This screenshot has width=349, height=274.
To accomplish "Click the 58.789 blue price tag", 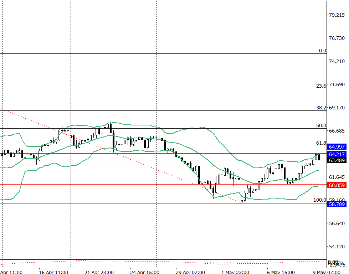I will pyautogui.click(x=337, y=204).
